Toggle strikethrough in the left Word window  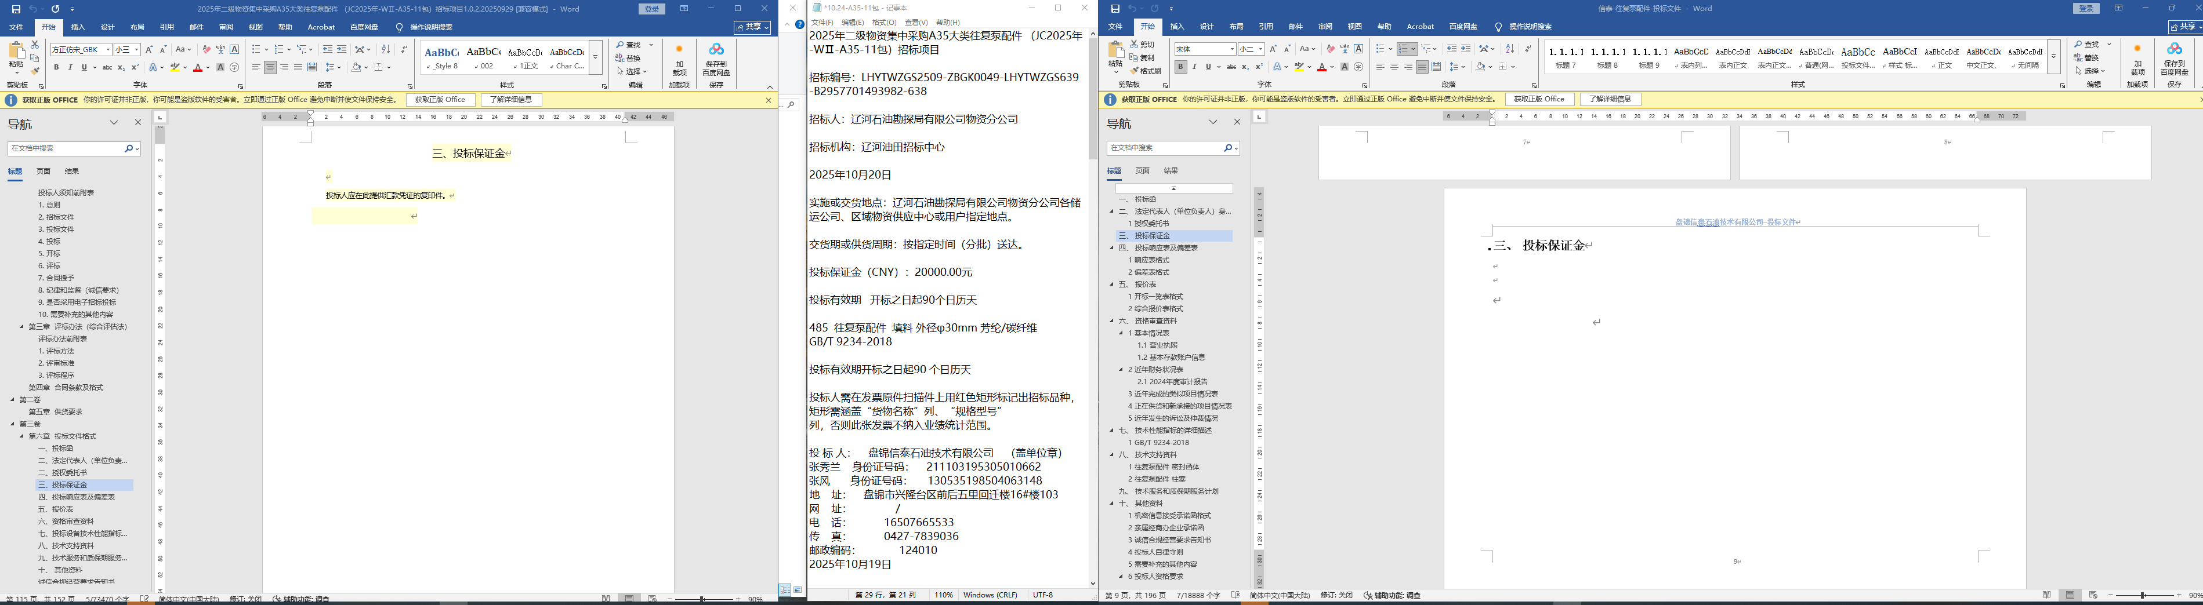pyautogui.click(x=107, y=67)
